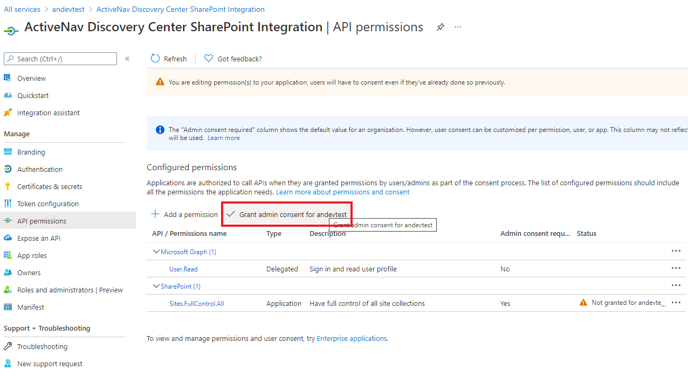Open the Overview page from the sidebar

(32, 78)
